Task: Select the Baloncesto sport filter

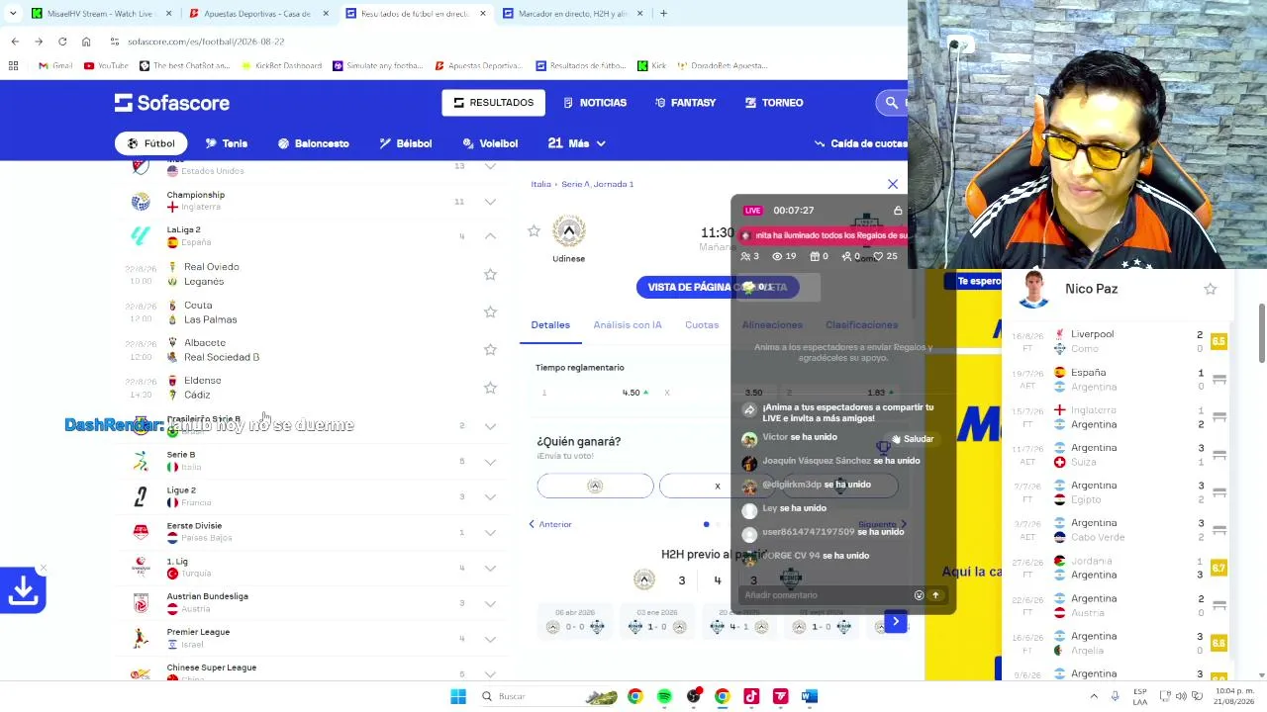Action: [313, 143]
